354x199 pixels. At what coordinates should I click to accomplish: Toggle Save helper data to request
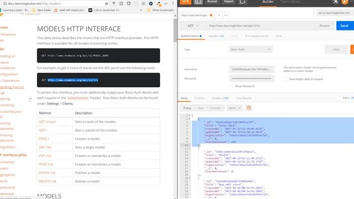(x=285, y=79)
